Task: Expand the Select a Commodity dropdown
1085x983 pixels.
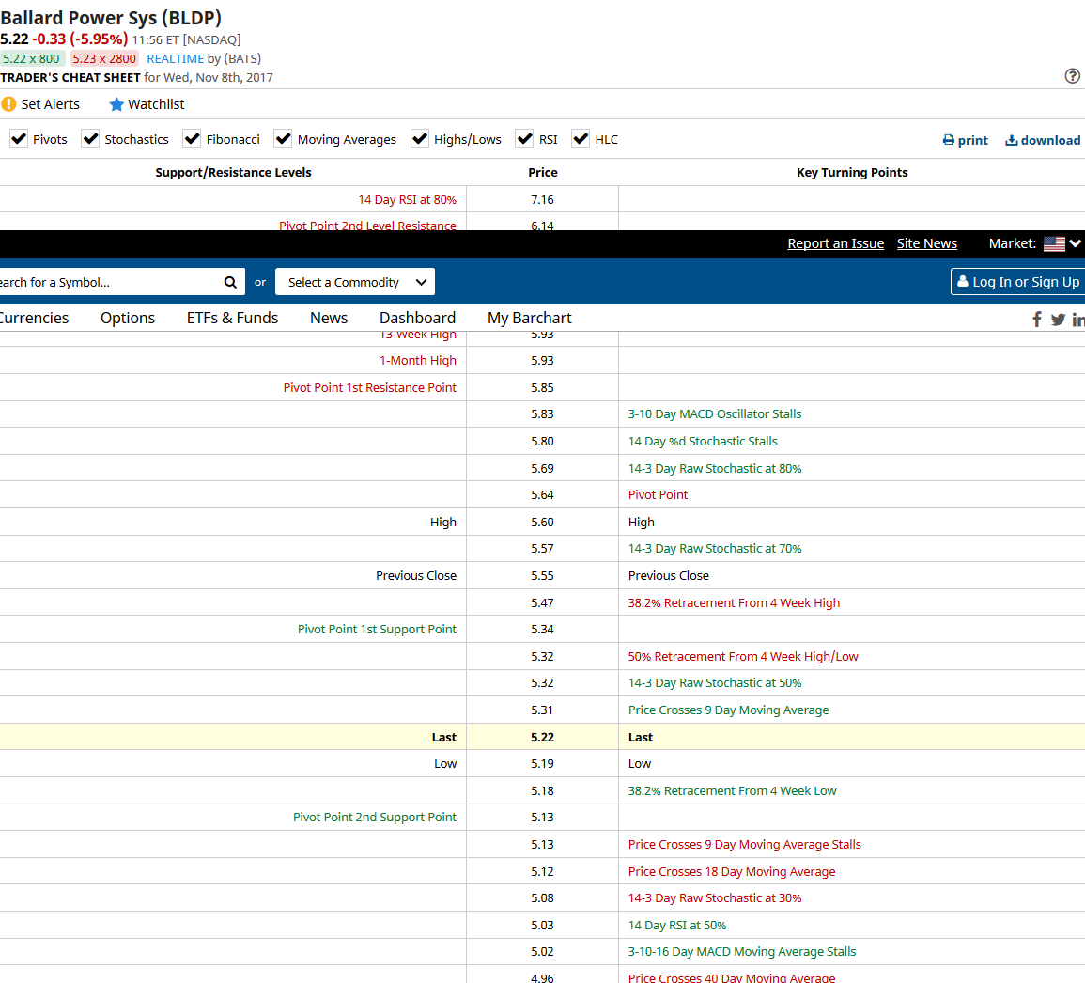Action: pyautogui.click(x=355, y=282)
